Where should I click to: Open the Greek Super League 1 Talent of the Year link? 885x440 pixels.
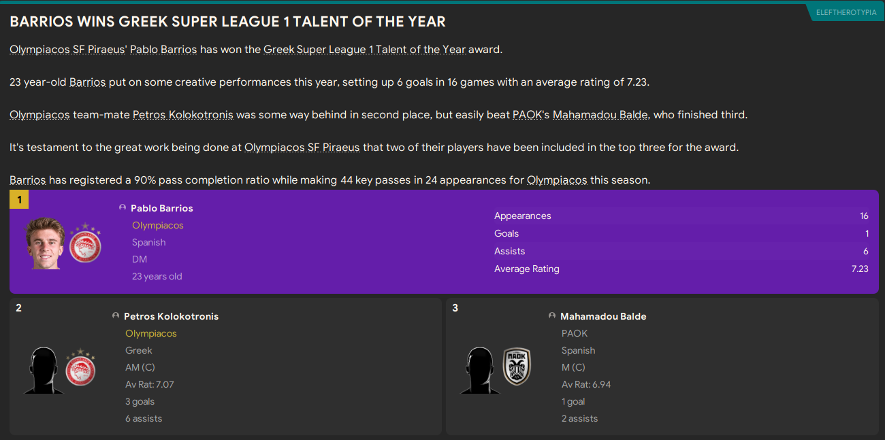(365, 50)
